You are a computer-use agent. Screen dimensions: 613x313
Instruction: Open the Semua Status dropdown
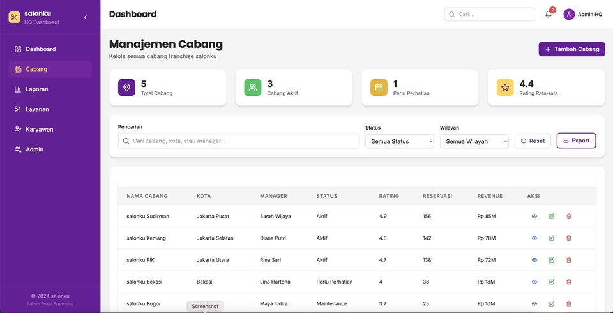399,141
